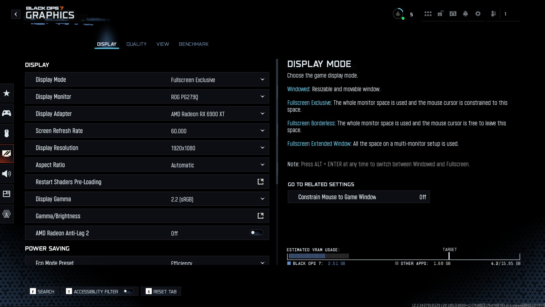Click the back arrow beside GRAPHICS title
Viewport: 545px width, 307px height.
16,14
